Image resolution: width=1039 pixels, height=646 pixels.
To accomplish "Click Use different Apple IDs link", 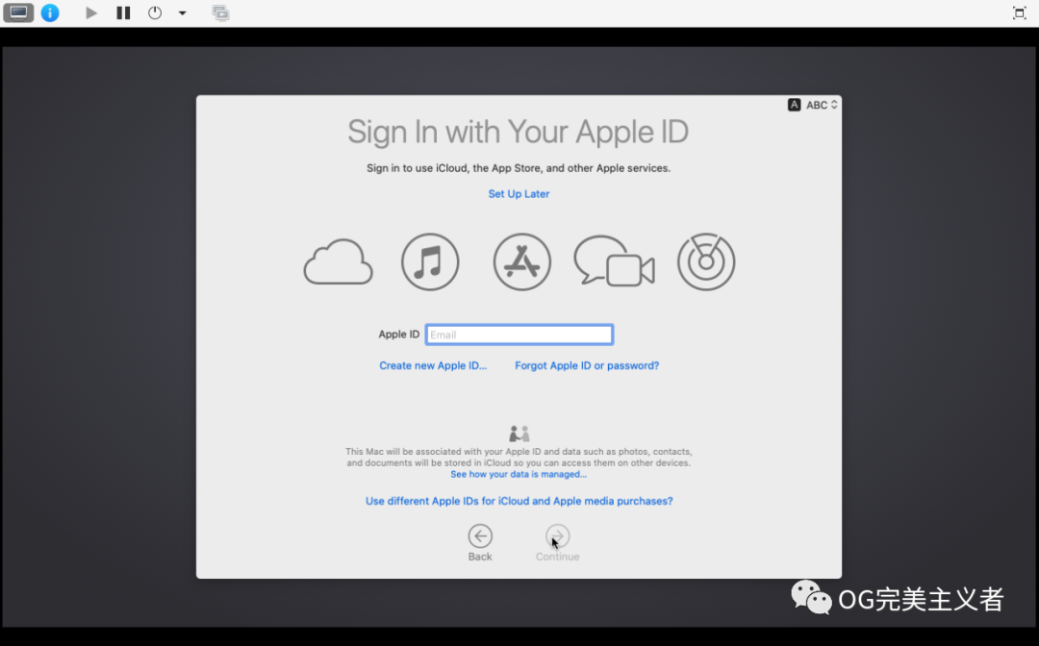I will [x=519, y=501].
